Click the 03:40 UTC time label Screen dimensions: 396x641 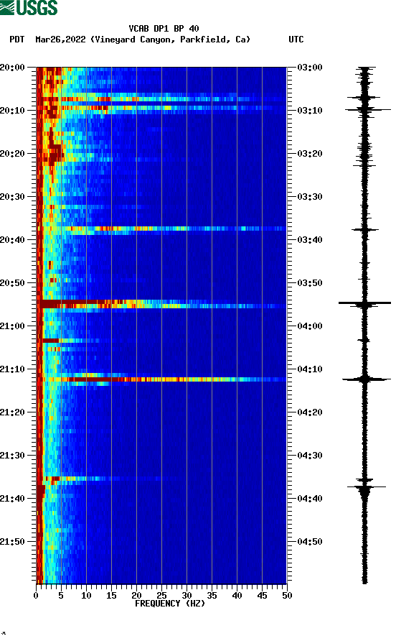click(310, 240)
